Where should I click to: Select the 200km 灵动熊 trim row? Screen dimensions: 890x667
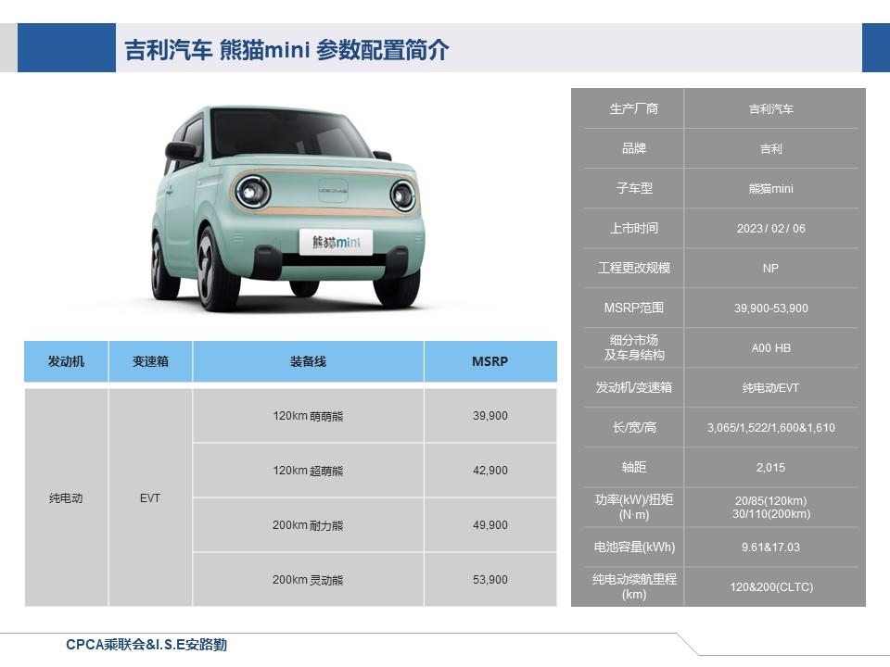tap(308, 580)
